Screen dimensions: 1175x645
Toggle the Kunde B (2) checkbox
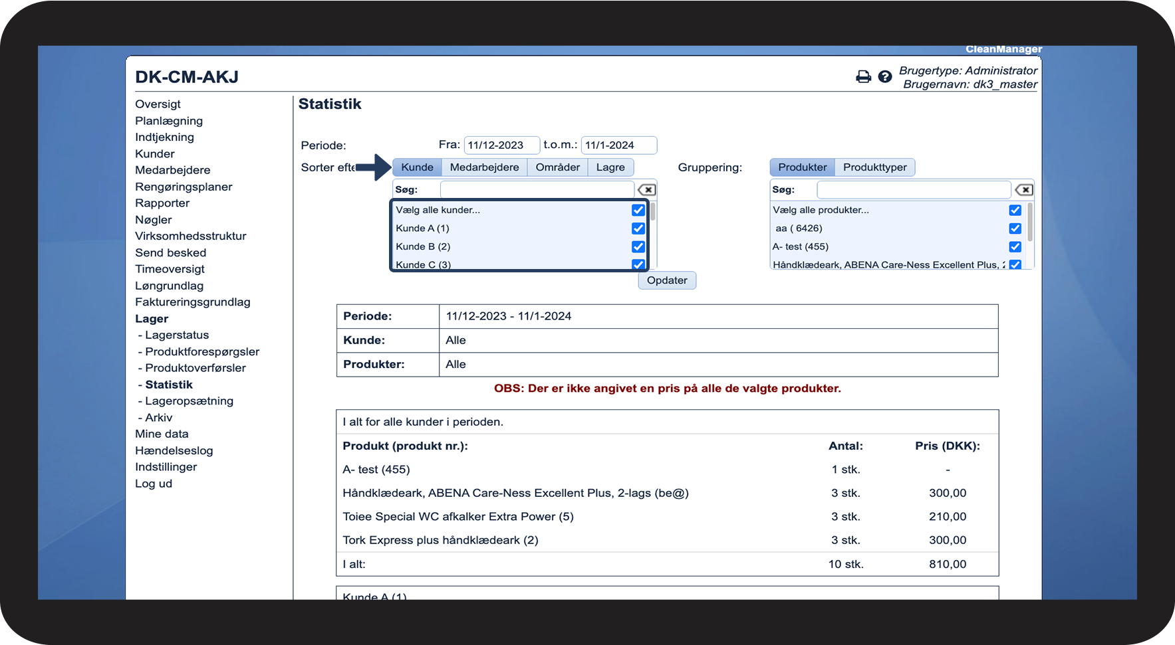point(638,246)
